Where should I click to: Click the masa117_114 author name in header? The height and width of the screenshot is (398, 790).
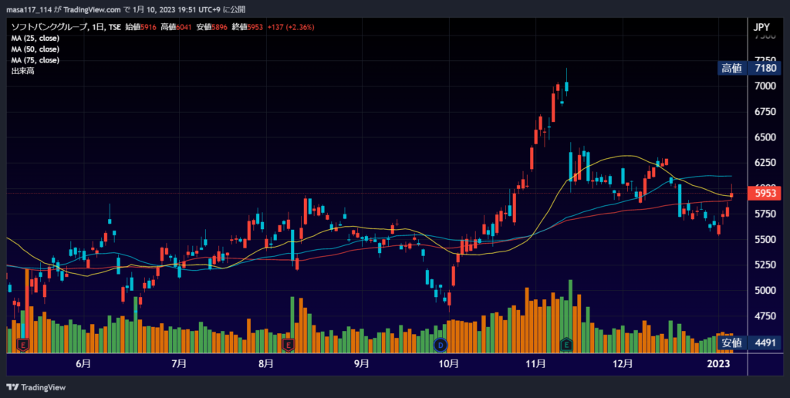tap(29, 9)
